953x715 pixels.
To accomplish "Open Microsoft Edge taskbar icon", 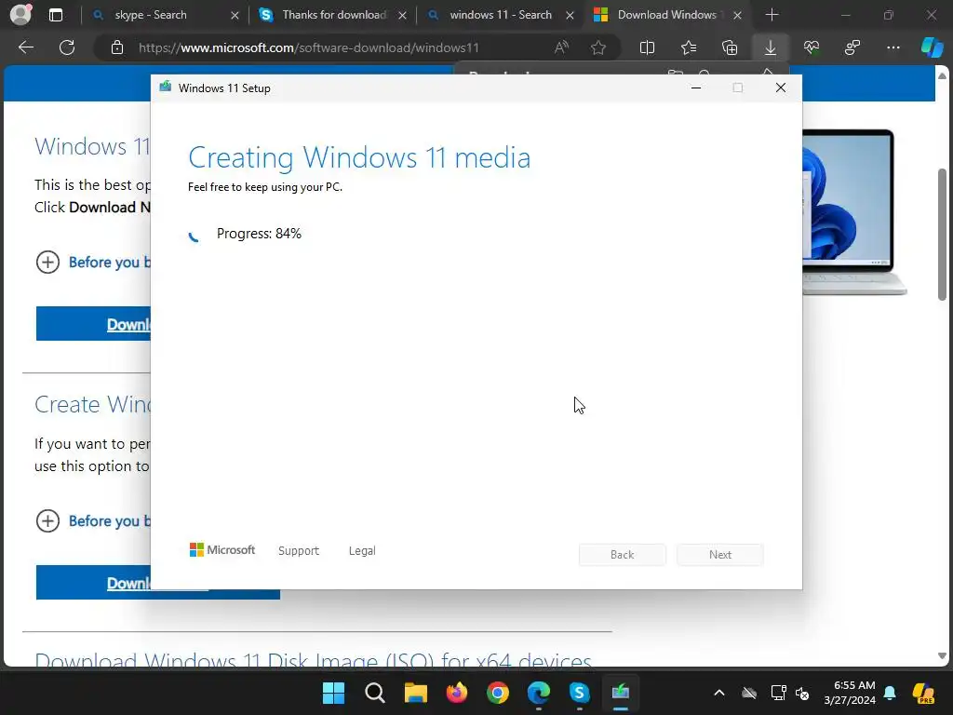I will pyautogui.click(x=539, y=693).
